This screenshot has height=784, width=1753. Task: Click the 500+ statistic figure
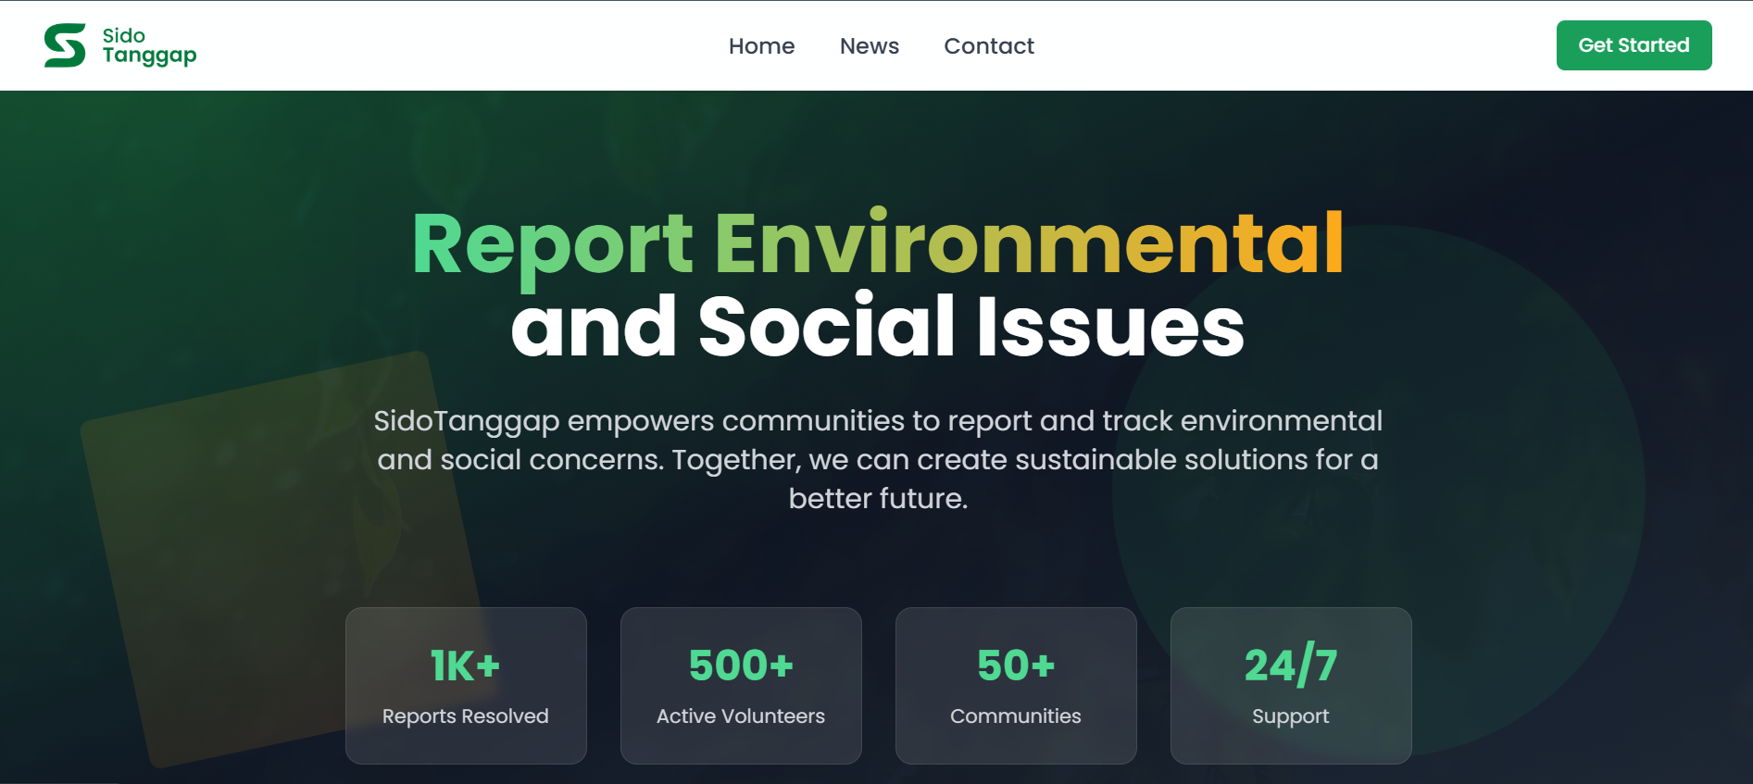[741, 666]
